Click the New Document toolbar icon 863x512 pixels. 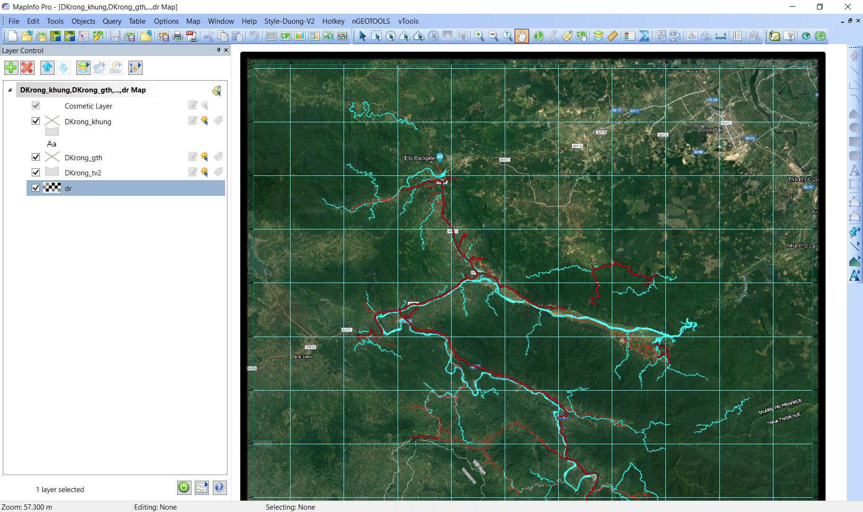click(x=13, y=36)
